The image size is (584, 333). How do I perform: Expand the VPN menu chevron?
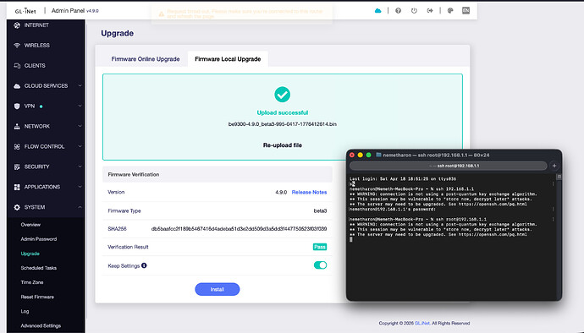tap(80, 106)
